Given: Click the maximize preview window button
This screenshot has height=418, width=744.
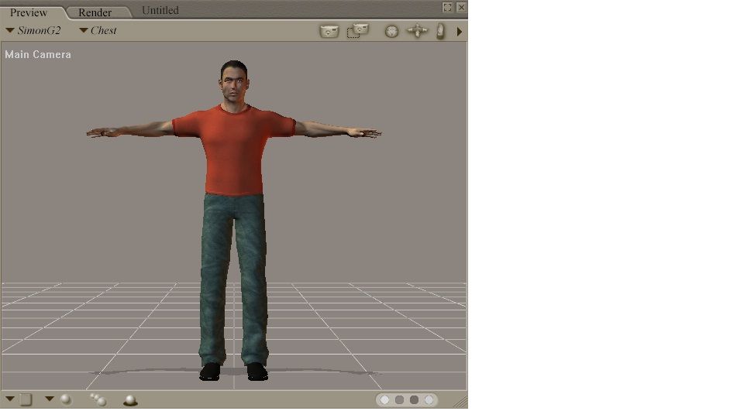Looking at the screenshot, I should click(447, 7).
